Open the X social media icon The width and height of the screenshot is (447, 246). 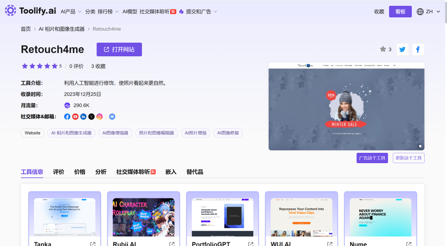(x=91, y=116)
